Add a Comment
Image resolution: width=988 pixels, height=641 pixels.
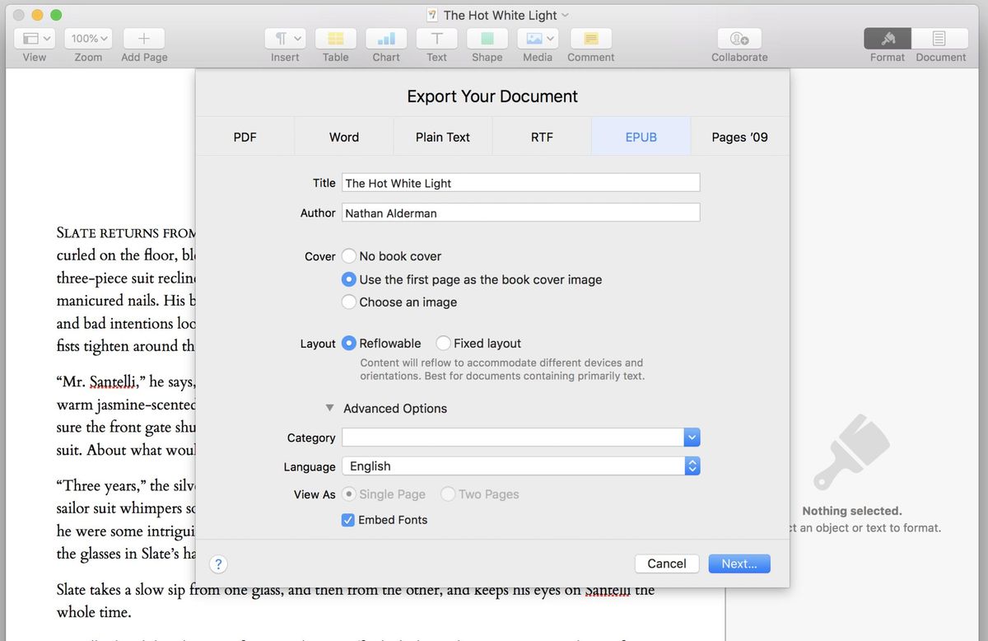590,39
